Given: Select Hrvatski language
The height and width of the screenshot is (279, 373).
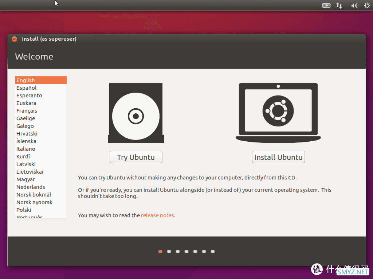Looking at the screenshot, I should click(x=41, y=134).
